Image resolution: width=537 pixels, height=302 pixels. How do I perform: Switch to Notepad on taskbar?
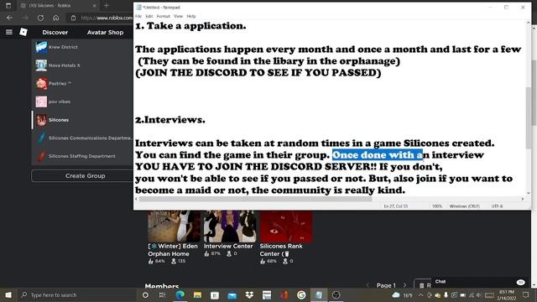(x=319, y=294)
